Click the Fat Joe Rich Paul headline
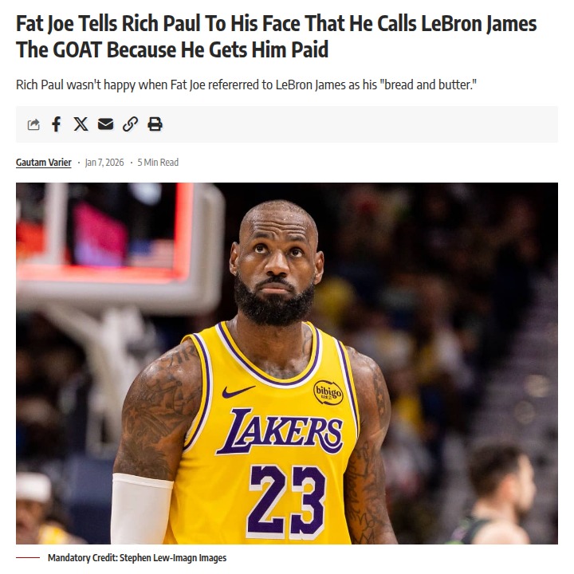Image resolution: width=574 pixels, height=574 pixels. click(x=277, y=37)
